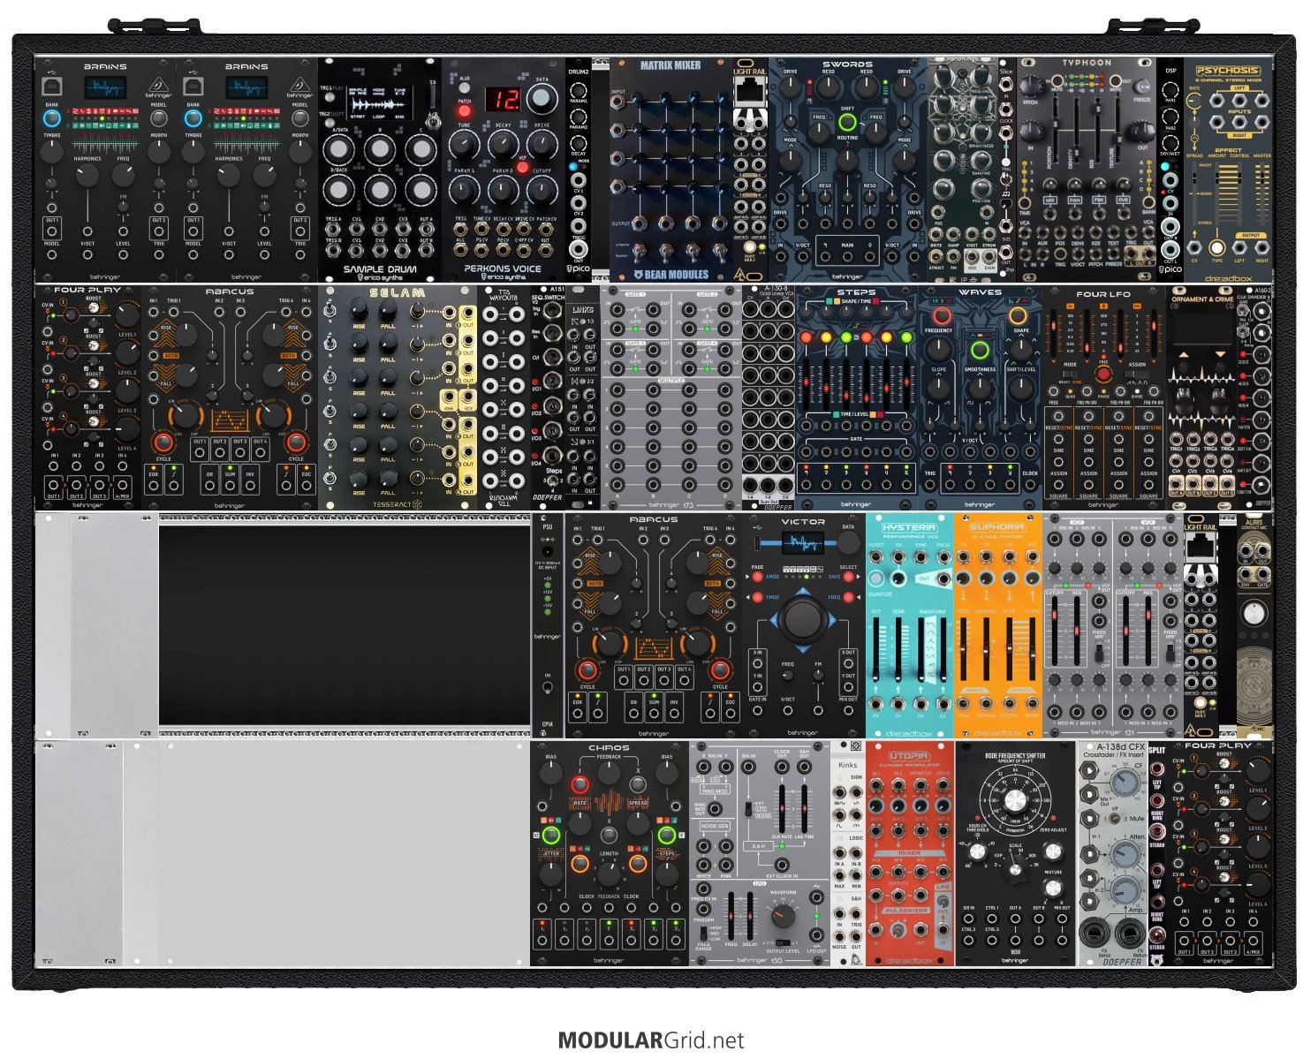Screen dimensions: 1303x1059
Task: Click the red XMOD button on Victor
Action: [757, 577]
